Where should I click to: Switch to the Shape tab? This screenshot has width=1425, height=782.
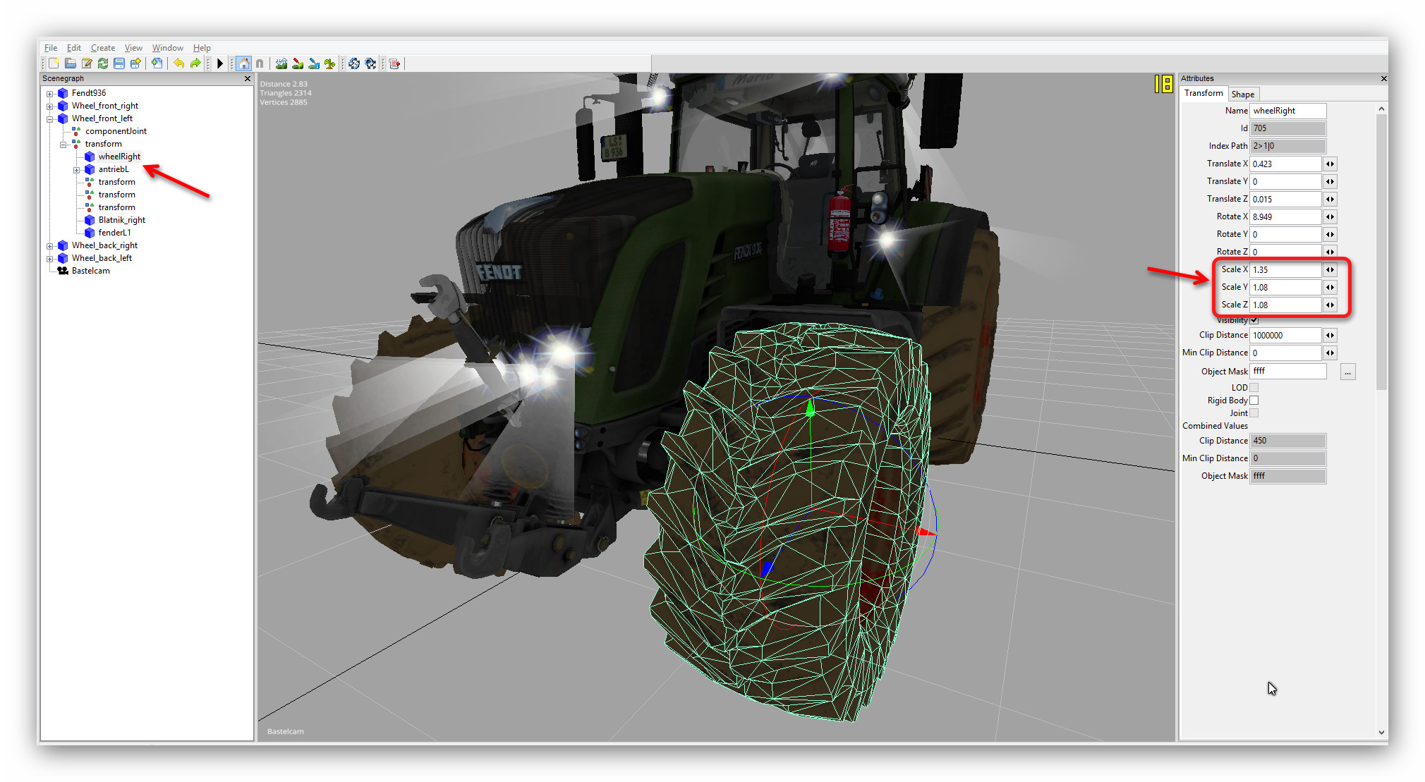click(x=1242, y=94)
